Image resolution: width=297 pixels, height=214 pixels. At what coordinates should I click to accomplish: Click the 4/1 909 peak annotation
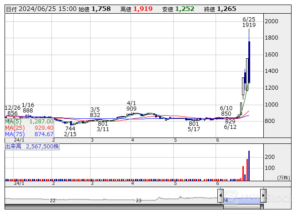(131, 106)
